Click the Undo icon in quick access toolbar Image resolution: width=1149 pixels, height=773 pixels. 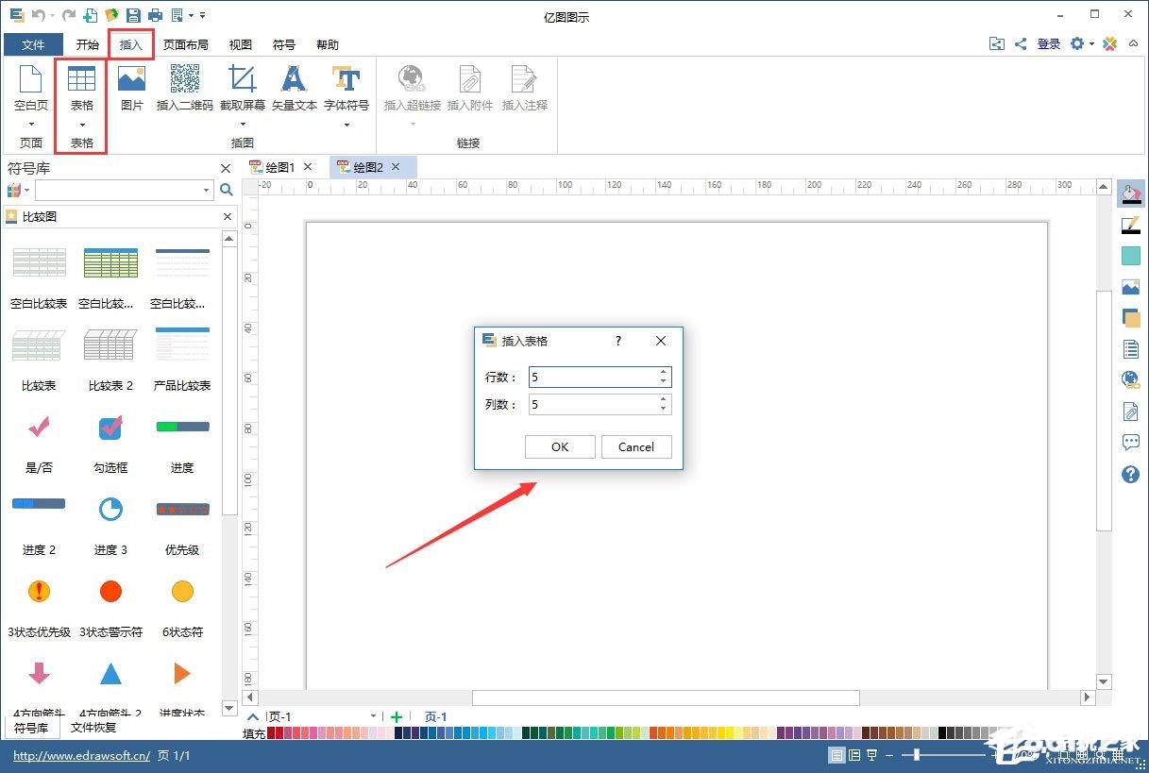coord(38,15)
